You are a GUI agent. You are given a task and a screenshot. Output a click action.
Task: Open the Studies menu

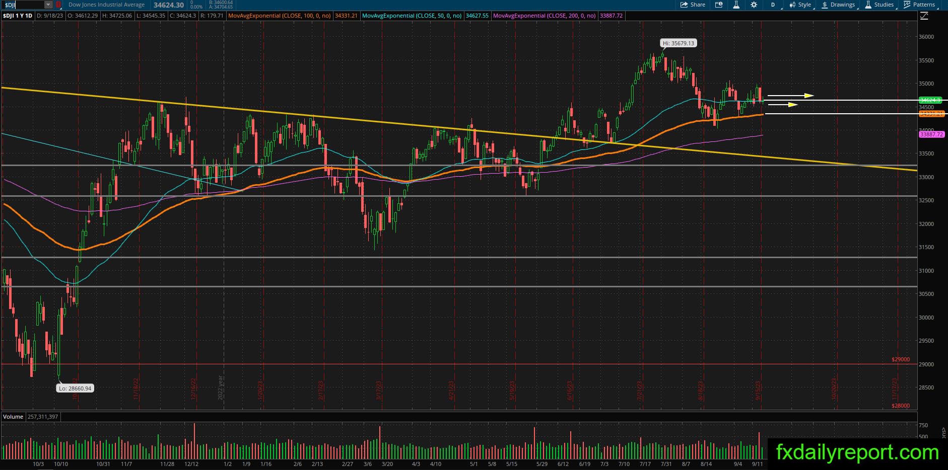[x=879, y=5]
